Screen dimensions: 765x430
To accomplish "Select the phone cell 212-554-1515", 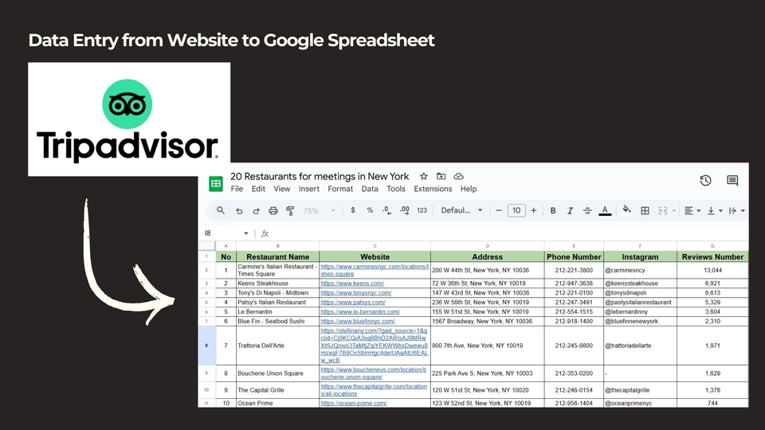I will click(x=574, y=311).
